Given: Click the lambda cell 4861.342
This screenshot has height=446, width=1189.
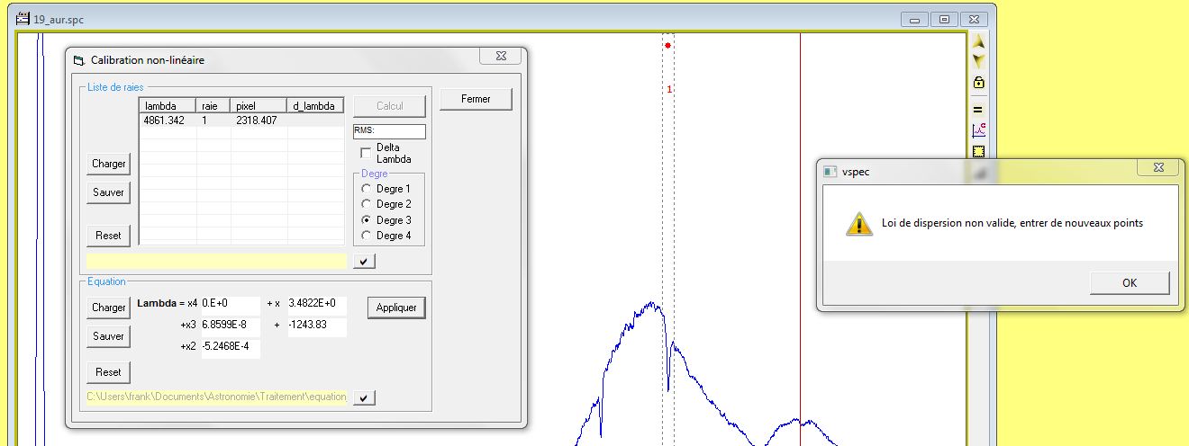Looking at the screenshot, I should tap(169, 120).
